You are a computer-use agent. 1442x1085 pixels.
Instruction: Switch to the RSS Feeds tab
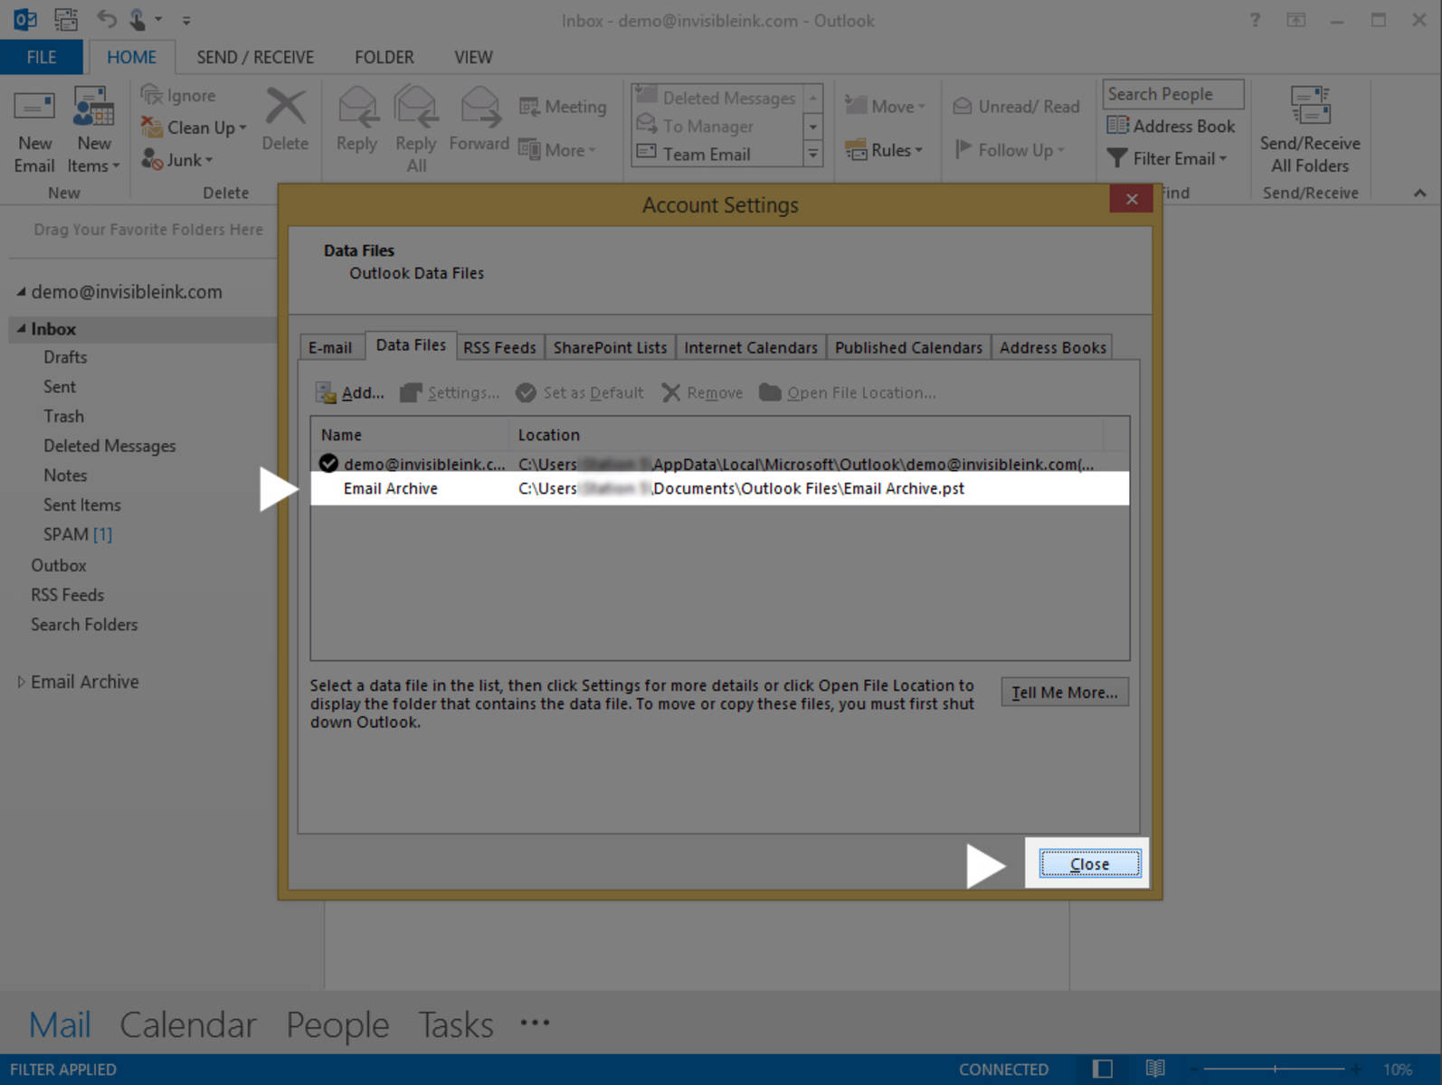tap(499, 347)
